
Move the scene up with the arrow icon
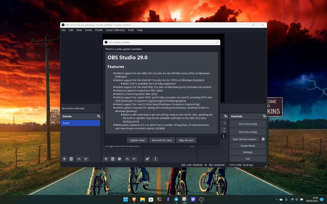point(79,159)
